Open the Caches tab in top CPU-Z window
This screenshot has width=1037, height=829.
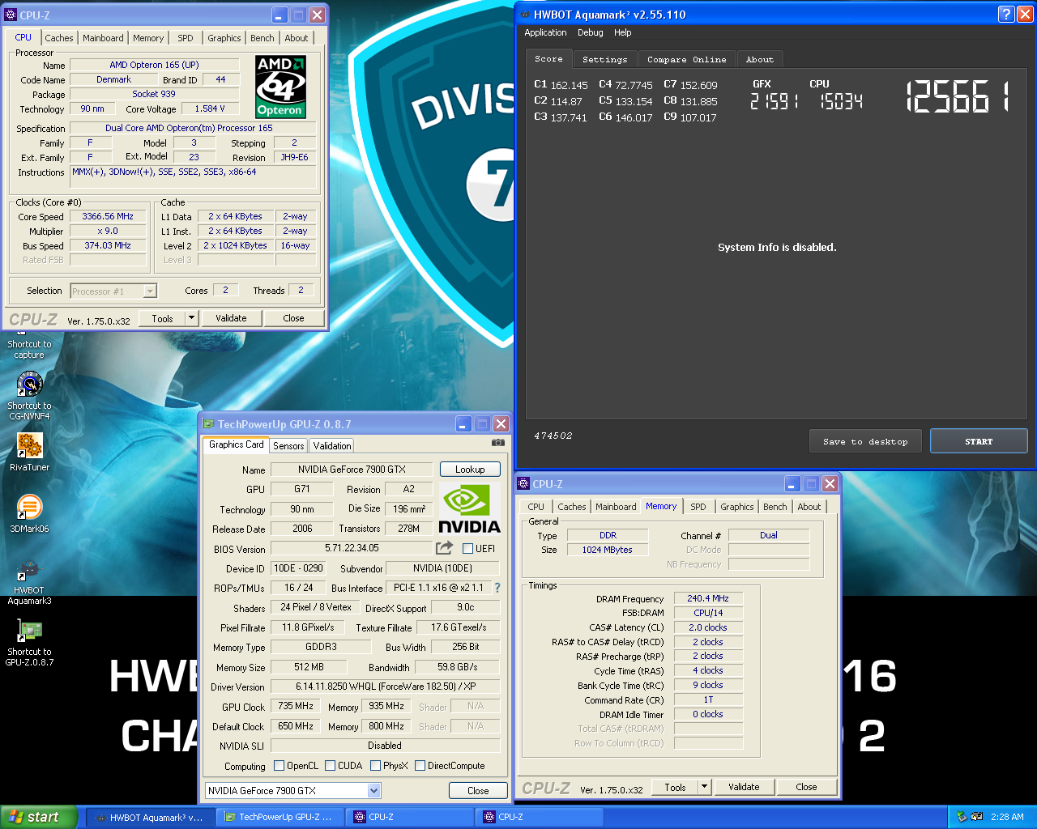pyautogui.click(x=58, y=38)
